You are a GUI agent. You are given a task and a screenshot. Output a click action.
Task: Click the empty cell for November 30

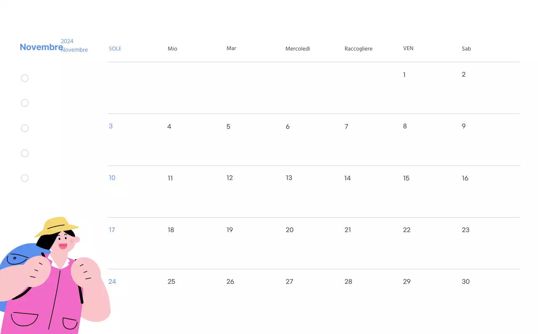point(465,281)
